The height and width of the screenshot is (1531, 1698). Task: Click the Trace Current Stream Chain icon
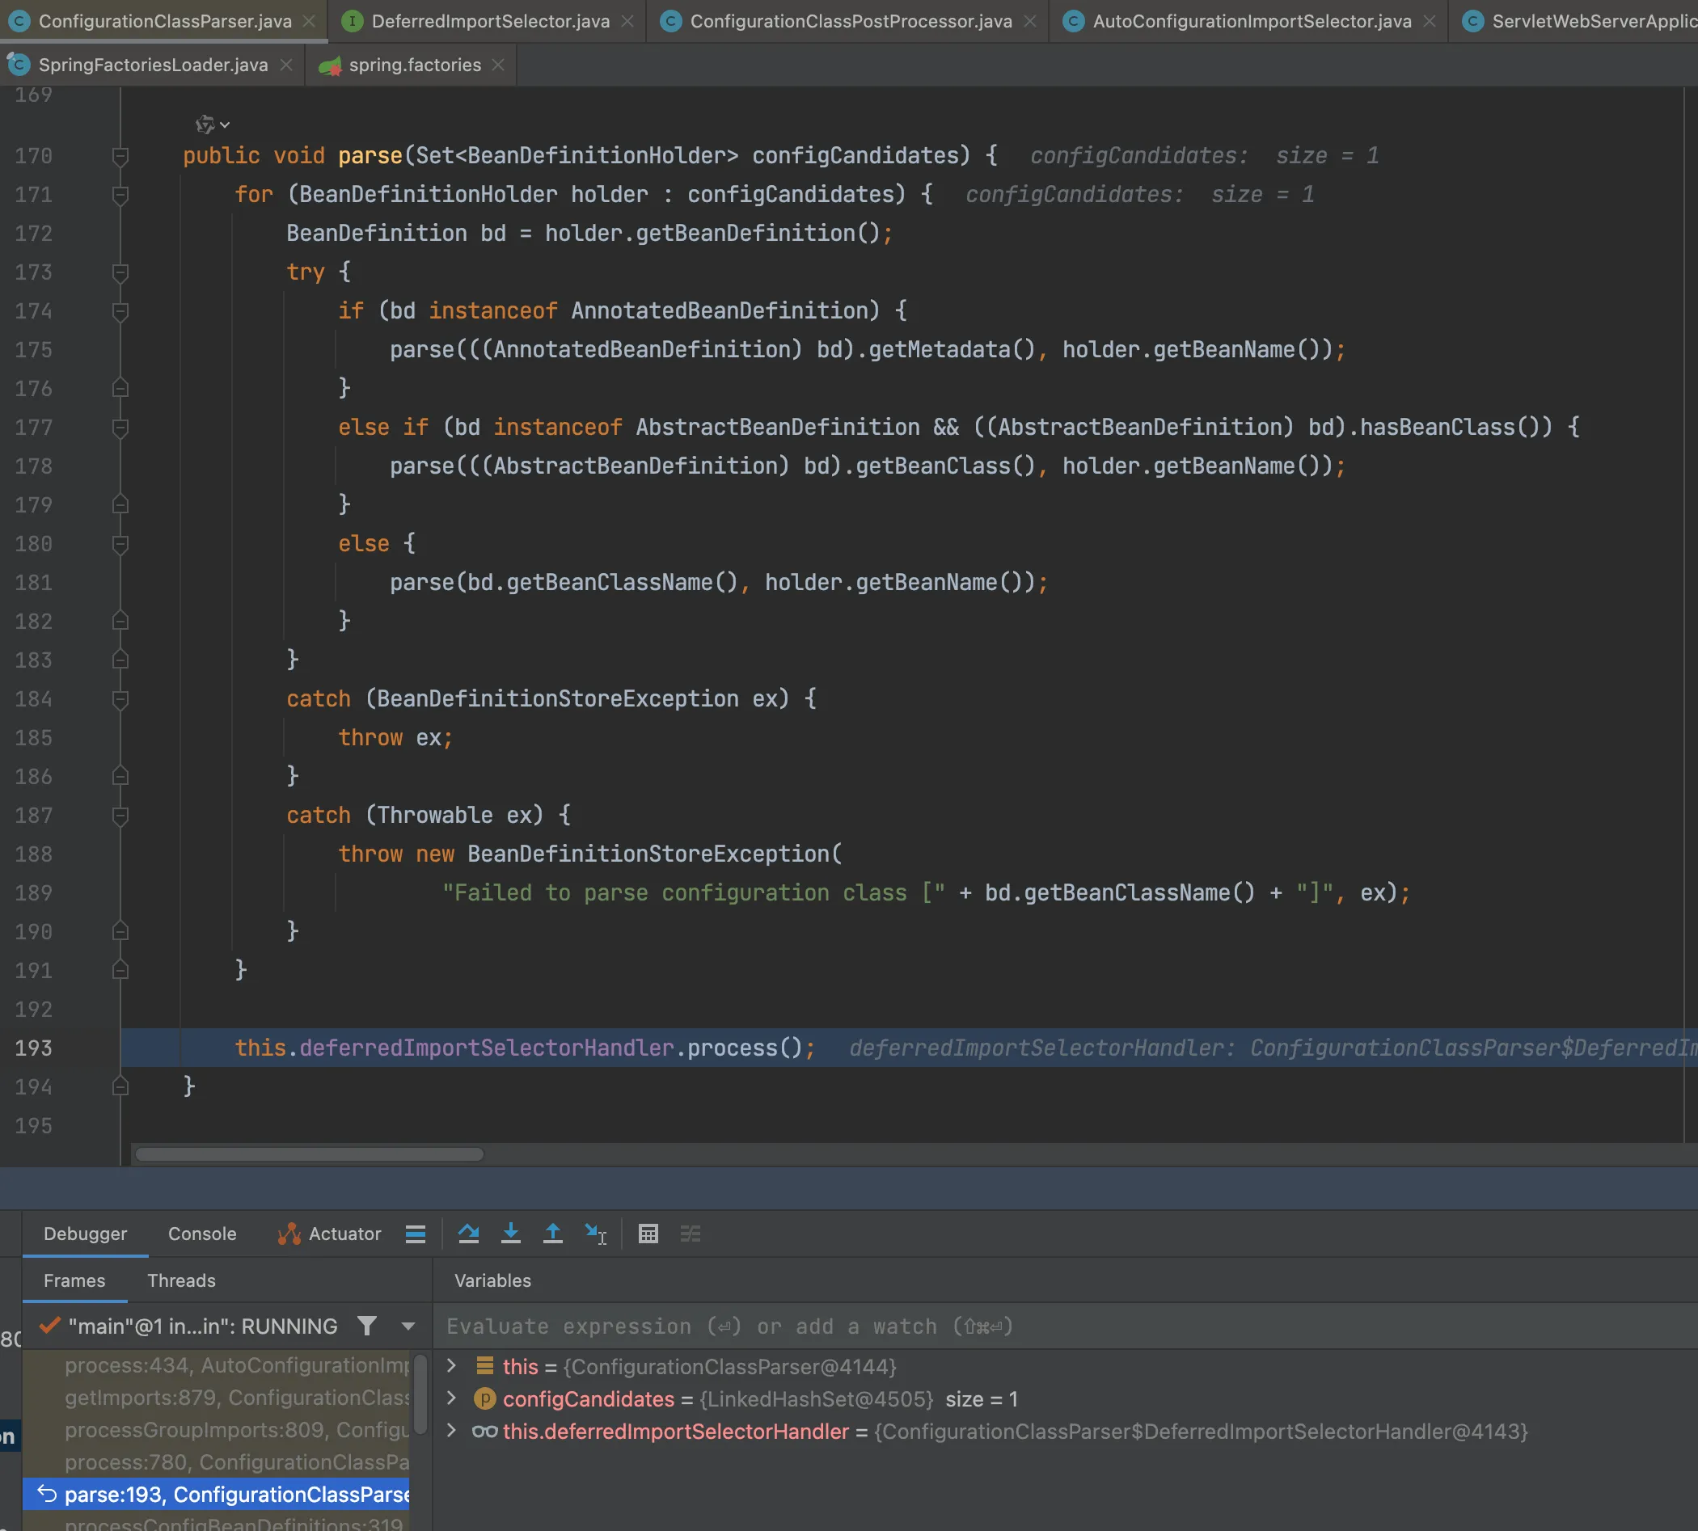[690, 1234]
